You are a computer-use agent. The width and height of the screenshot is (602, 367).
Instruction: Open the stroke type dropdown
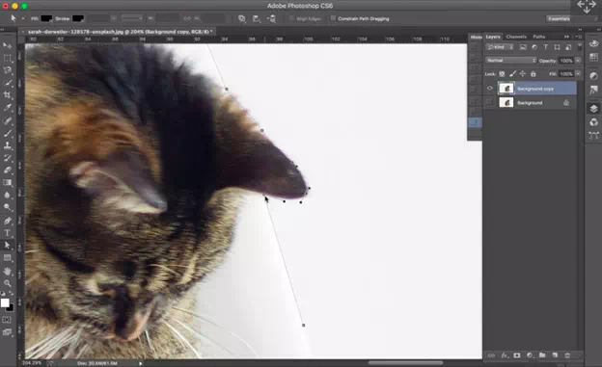click(132, 18)
